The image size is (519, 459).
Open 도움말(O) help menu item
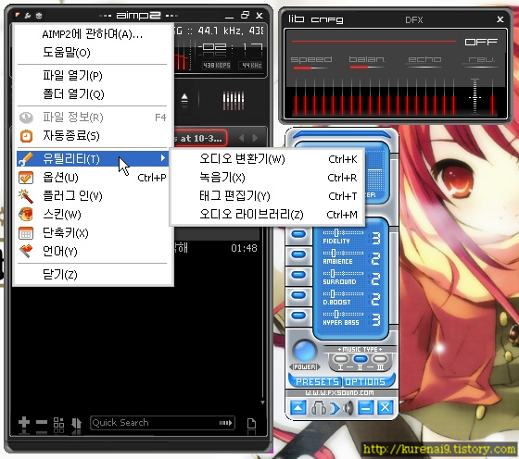93,52
